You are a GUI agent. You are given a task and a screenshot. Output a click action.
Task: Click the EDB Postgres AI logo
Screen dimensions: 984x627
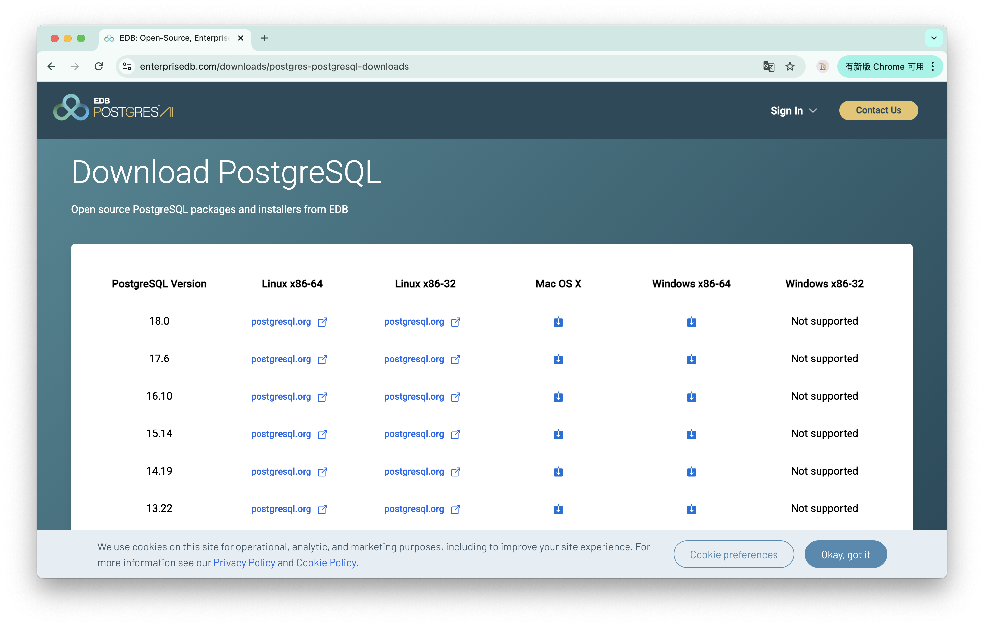click(x=113, y=108)
